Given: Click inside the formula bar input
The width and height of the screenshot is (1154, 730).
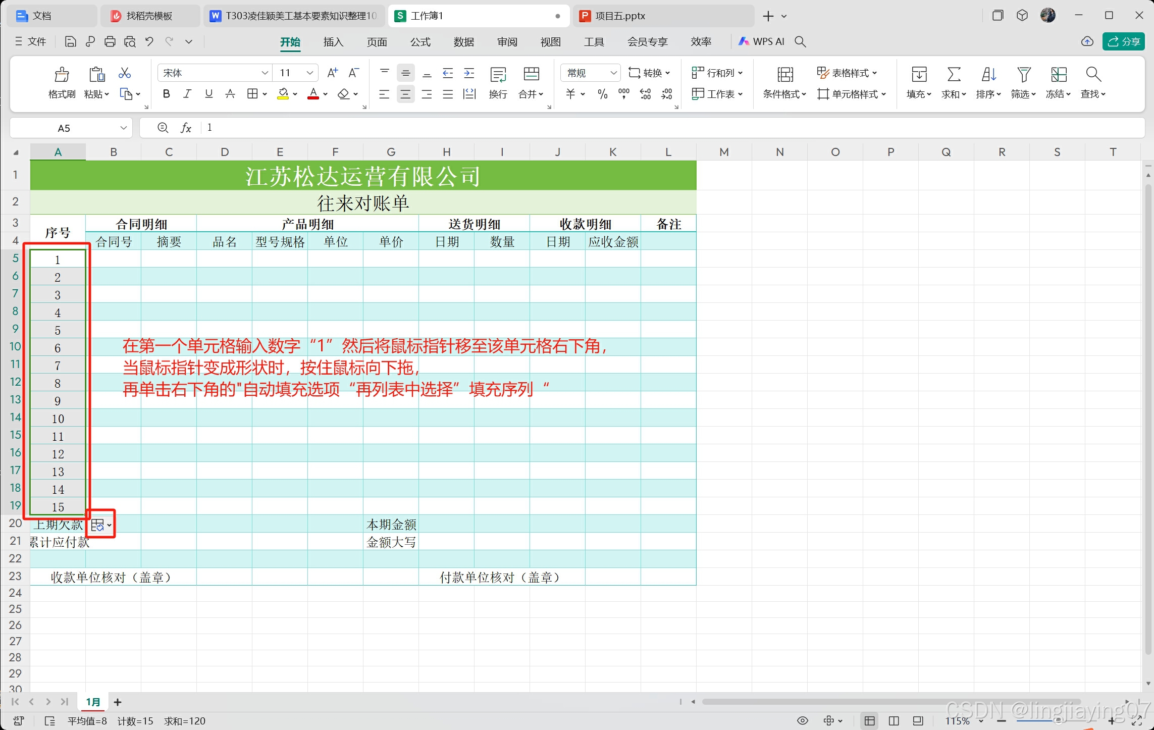Looking at the screenshot, I should (656, 128).
